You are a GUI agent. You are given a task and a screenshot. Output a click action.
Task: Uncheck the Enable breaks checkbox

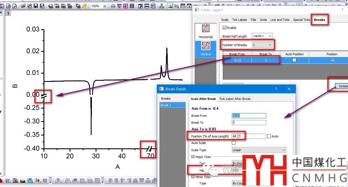point(225,28)
